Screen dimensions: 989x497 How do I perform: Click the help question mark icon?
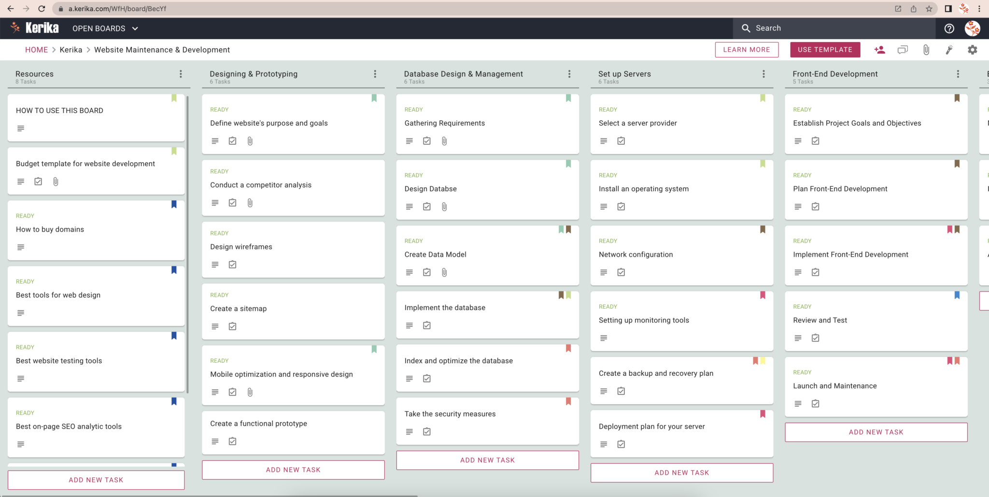point(949,28)
